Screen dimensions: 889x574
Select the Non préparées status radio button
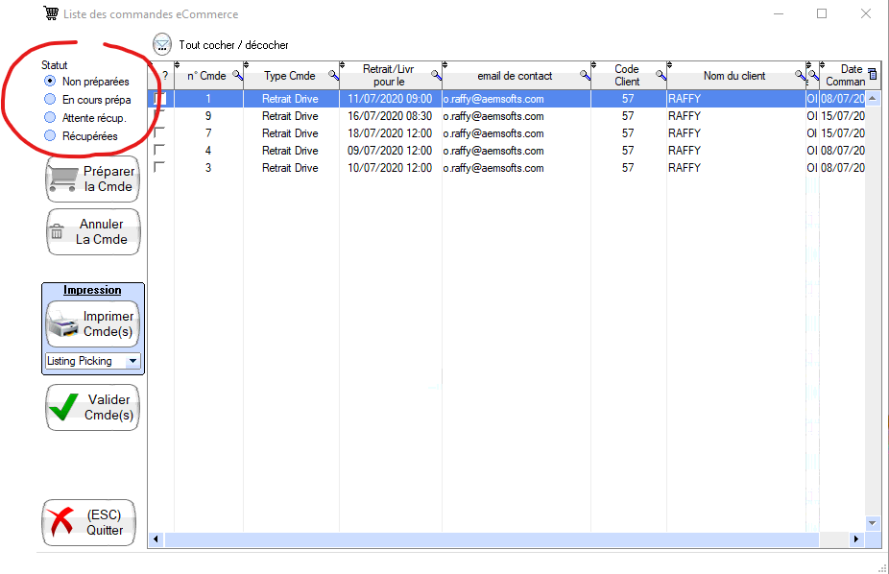pos(51,82)
